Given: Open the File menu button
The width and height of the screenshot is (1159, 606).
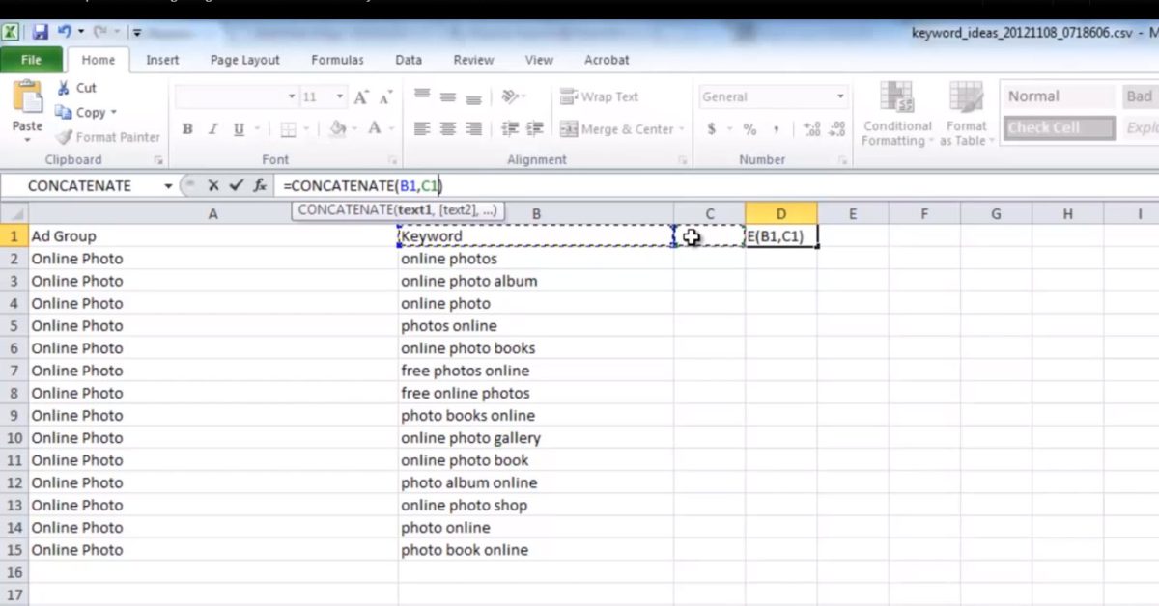Looking at the screenshot, I should pyautogui.click(x=31, y=60).
